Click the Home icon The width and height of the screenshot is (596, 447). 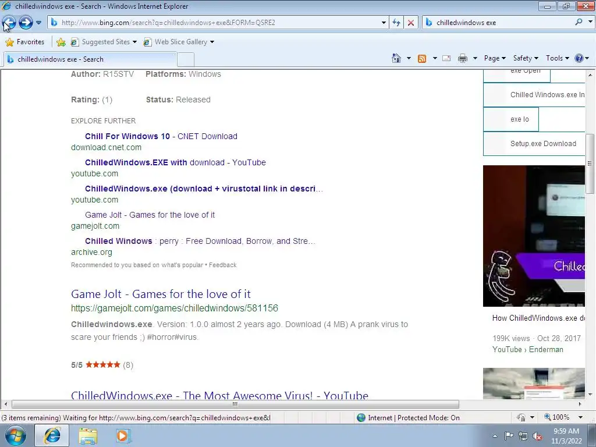396,58
